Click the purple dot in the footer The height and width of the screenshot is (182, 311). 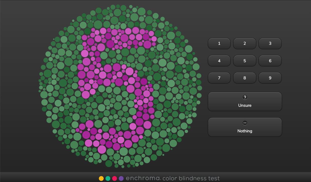(121, 178)
